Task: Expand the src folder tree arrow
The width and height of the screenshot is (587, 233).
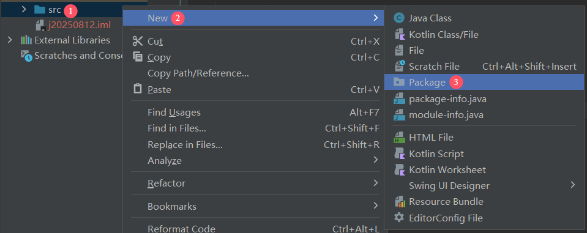Action: tap(24, 9)
